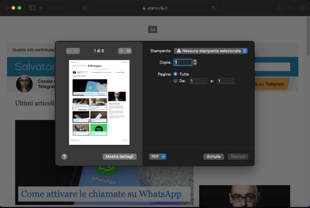Open a new tab with plus icon
The image size is (310, 208).
click(x=291, y=8)
